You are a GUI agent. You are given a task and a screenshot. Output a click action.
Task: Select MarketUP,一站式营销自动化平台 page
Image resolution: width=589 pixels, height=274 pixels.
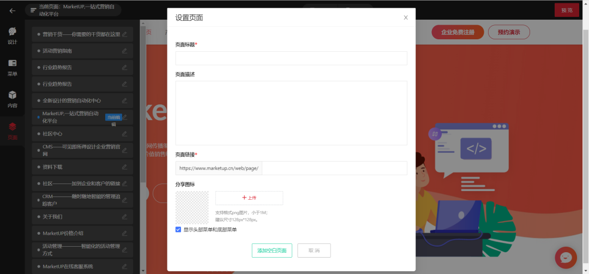pyautogui.click(x=82, y=117)
